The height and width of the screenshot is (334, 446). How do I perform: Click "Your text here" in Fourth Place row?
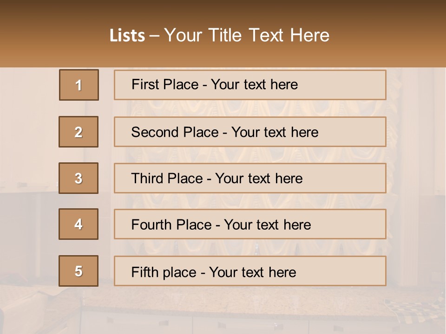[x=267, y=225]
